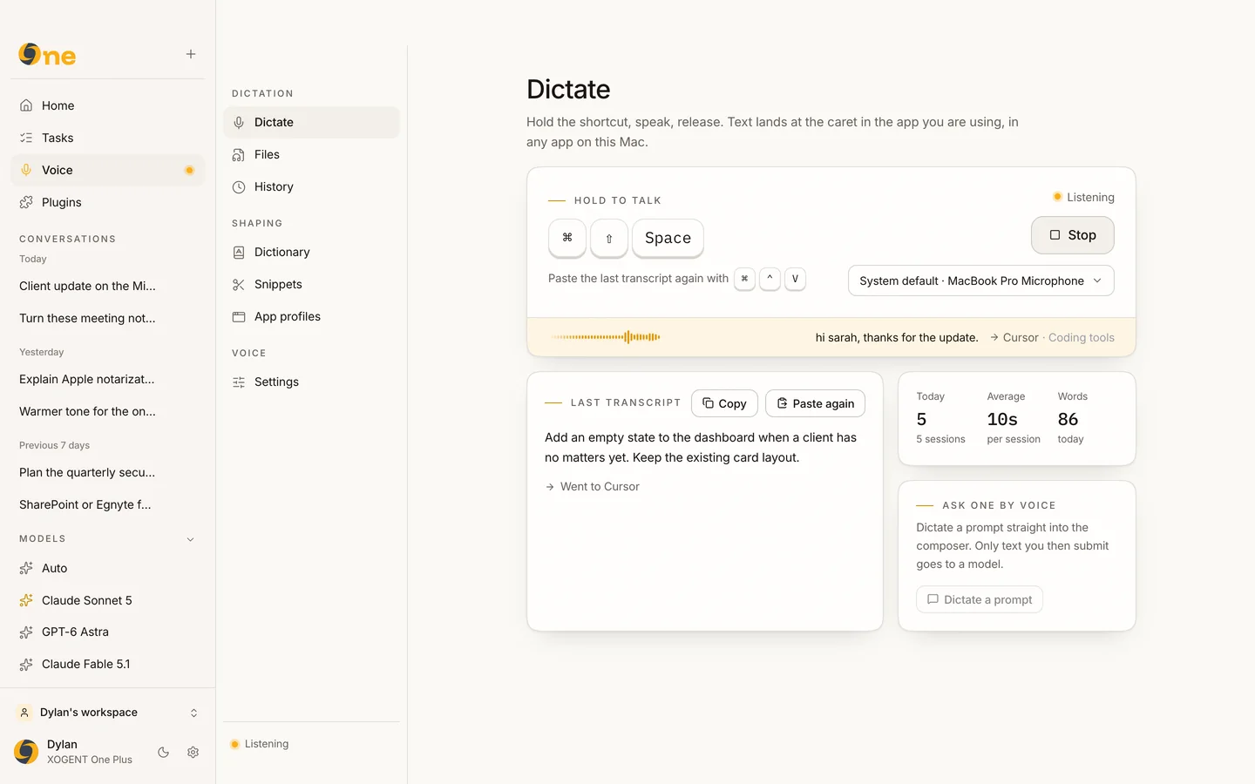Click the Space key shortcut chip
Screen dimensions: 1255x784
668,238
